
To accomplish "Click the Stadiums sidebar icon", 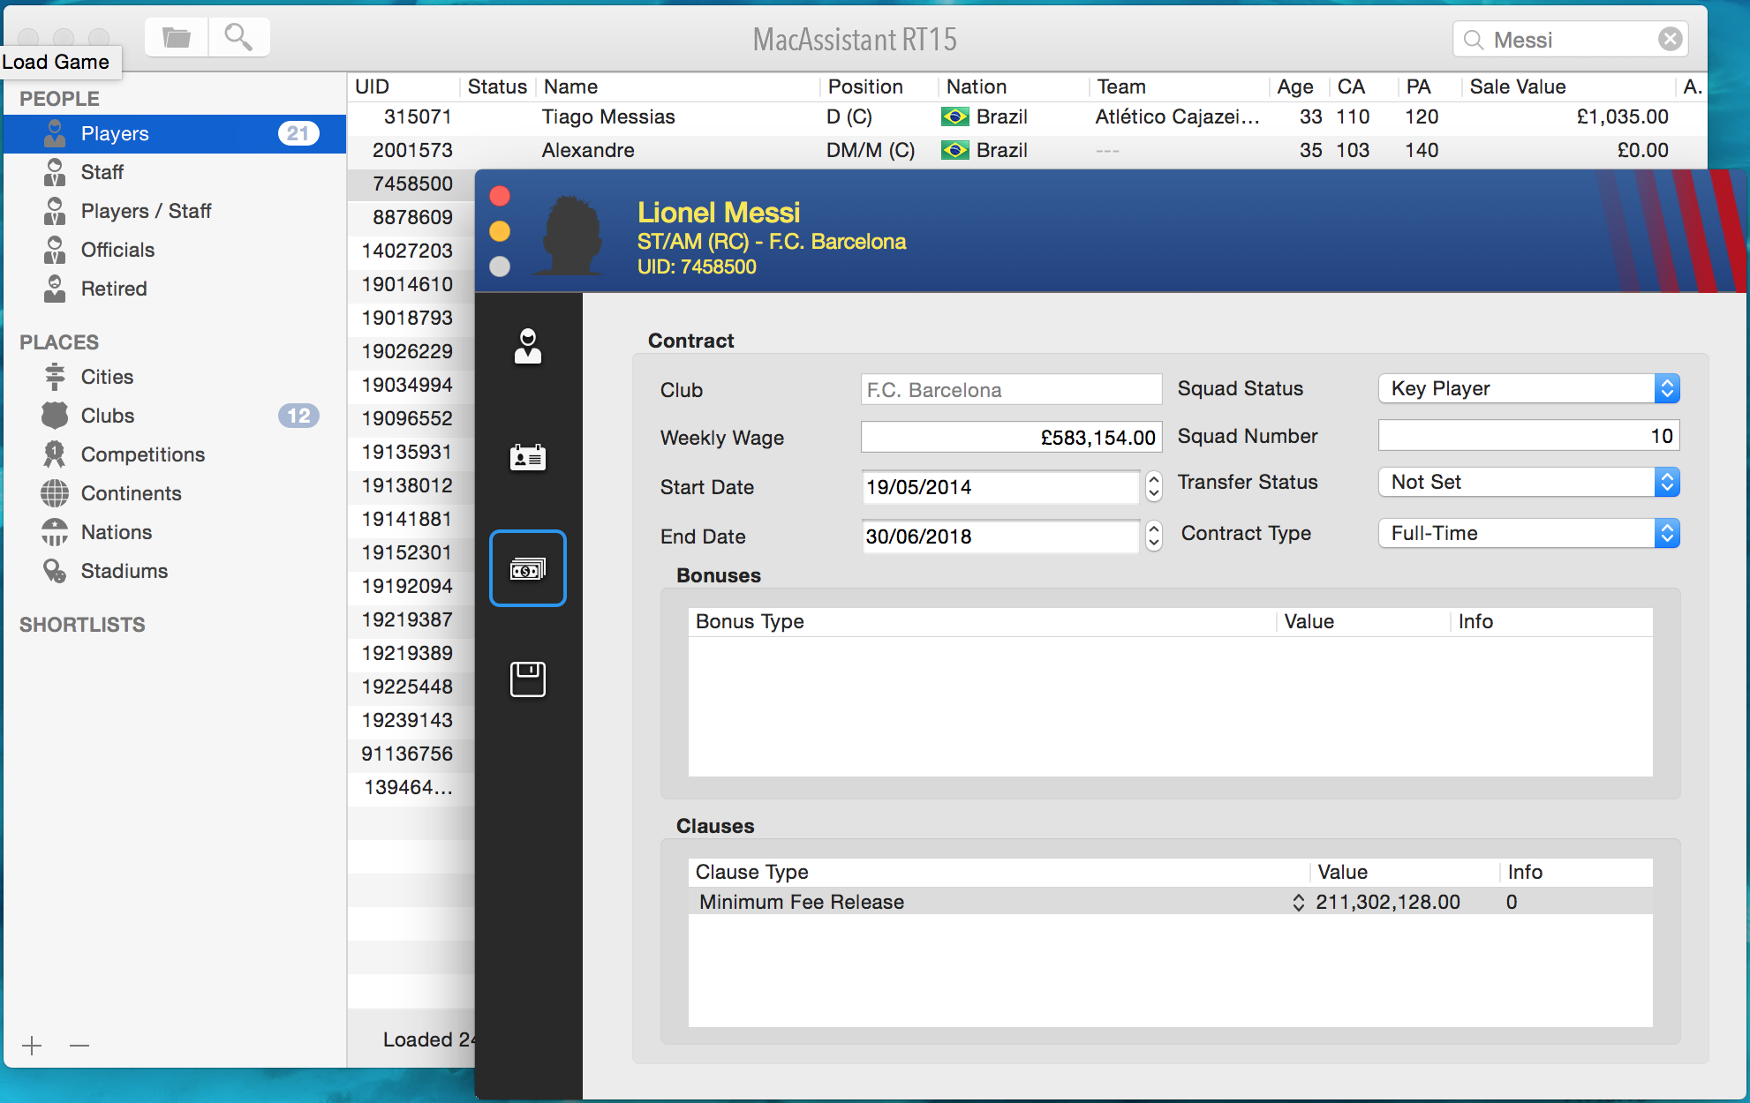I will [x=55, y=571].
